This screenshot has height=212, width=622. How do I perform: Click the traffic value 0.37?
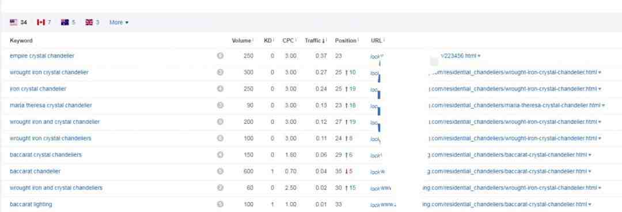point(321,56)
